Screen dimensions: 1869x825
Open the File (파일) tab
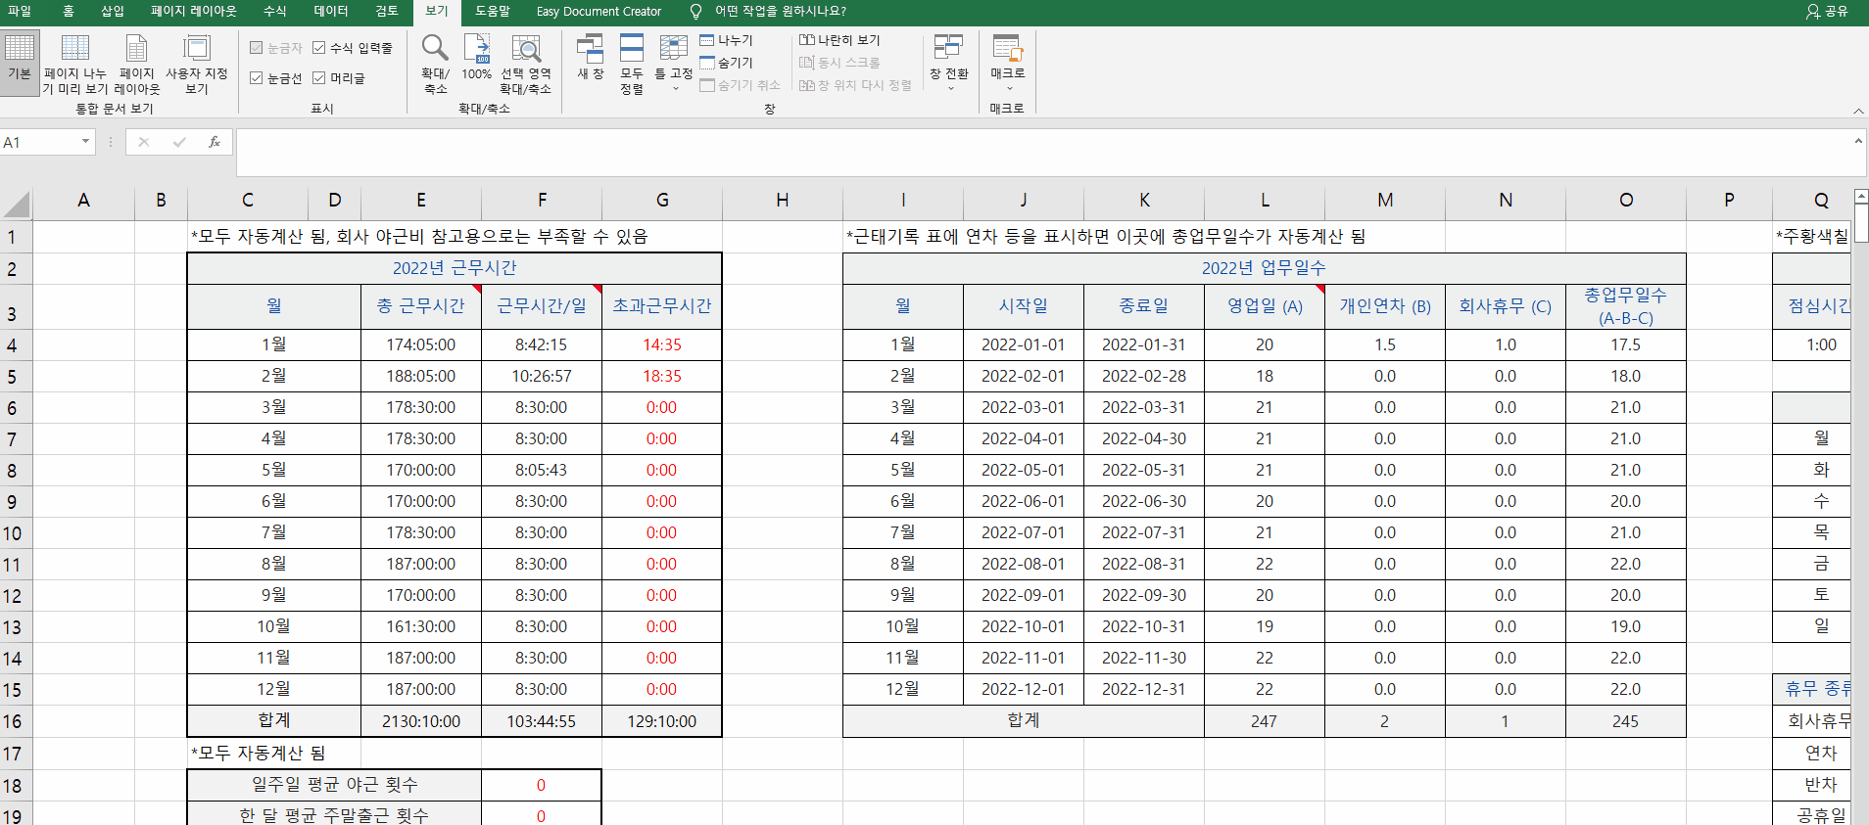point(20,11)
